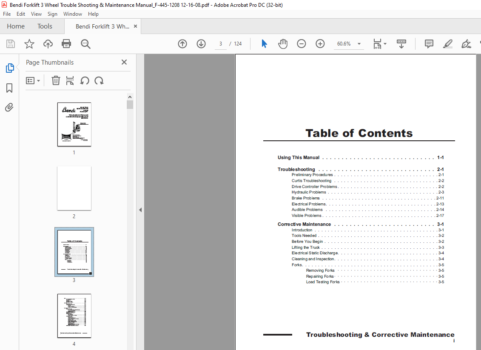
Task: Close the Page Thumbnails panel
Action: 124,62
